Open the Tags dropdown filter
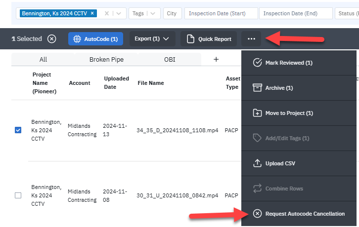 click(144, 13)
